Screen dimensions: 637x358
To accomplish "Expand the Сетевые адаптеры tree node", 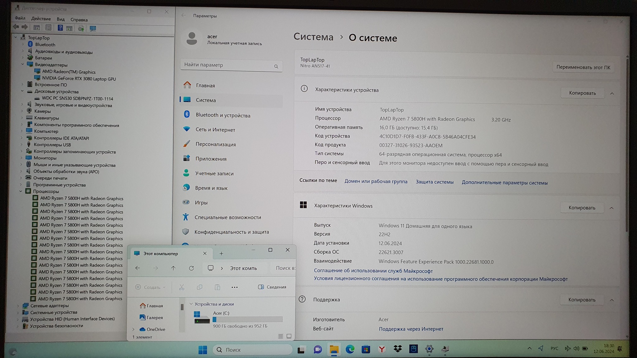I will click(x=18, y=306).
